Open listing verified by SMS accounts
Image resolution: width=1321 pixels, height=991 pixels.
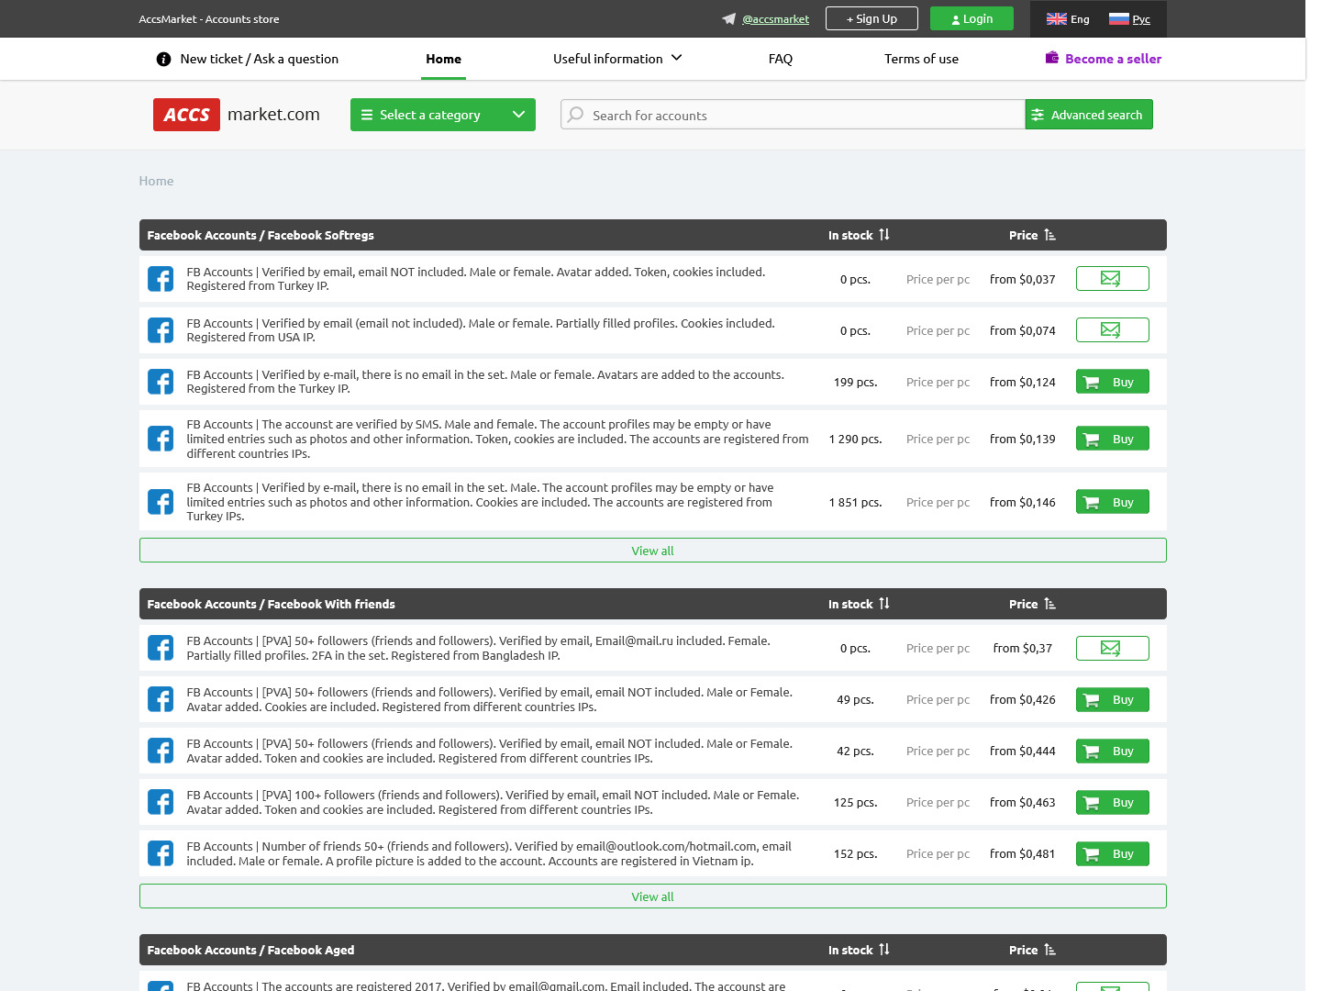pos(498,439)
